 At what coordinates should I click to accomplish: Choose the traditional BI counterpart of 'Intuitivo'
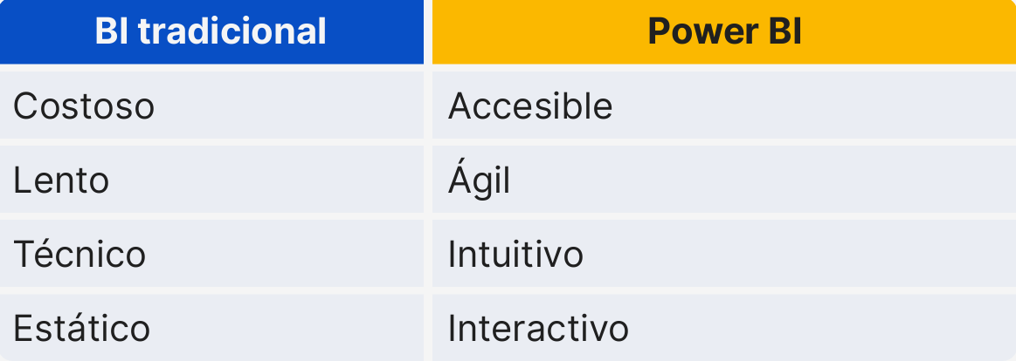79,255
